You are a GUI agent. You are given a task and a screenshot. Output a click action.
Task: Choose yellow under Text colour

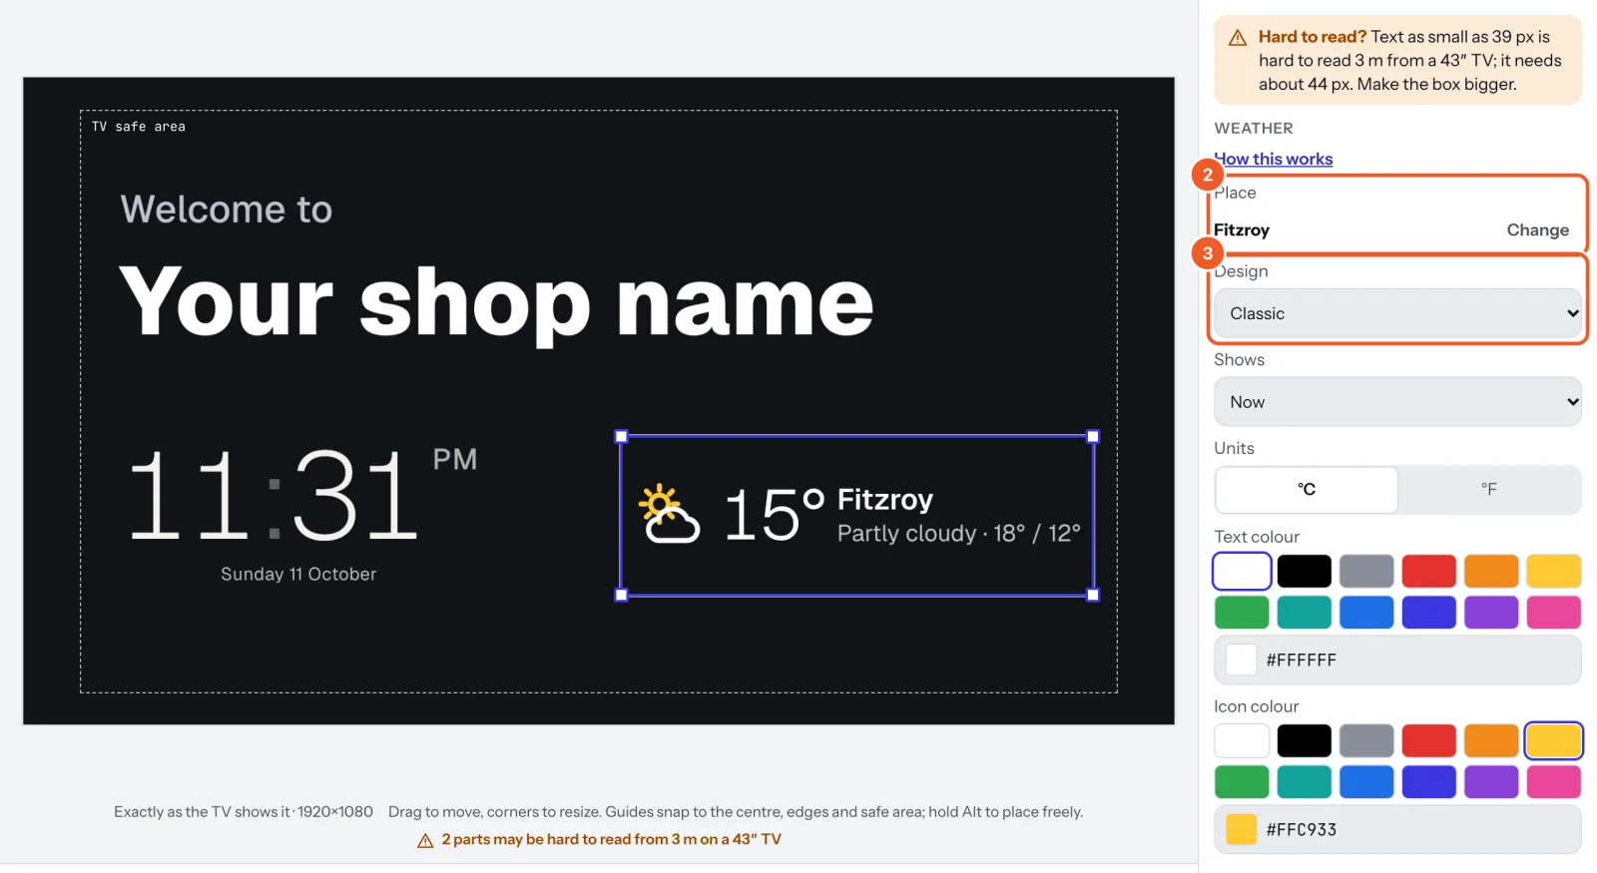pos(1554,572)
